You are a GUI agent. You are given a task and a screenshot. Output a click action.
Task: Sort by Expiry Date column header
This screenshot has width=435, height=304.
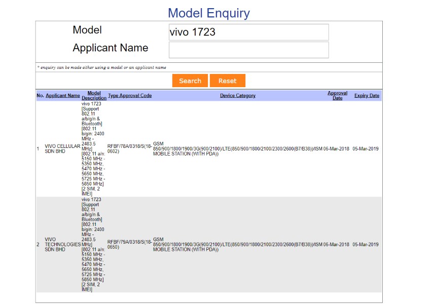tap(367, 96)
